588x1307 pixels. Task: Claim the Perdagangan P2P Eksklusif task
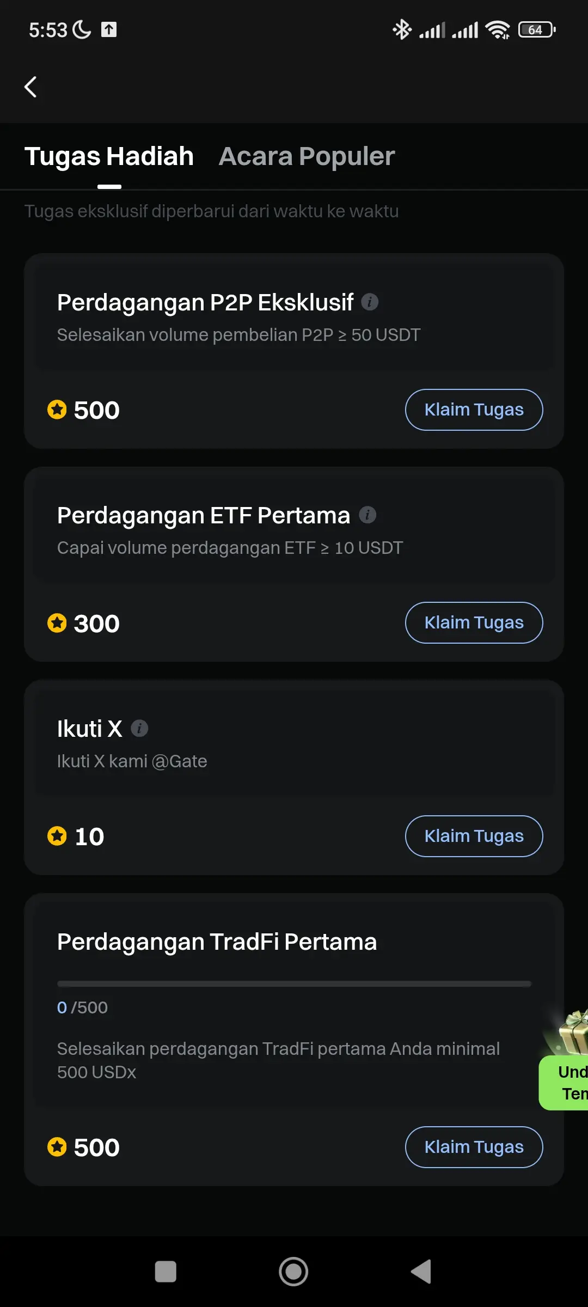(x=474, y=410)
